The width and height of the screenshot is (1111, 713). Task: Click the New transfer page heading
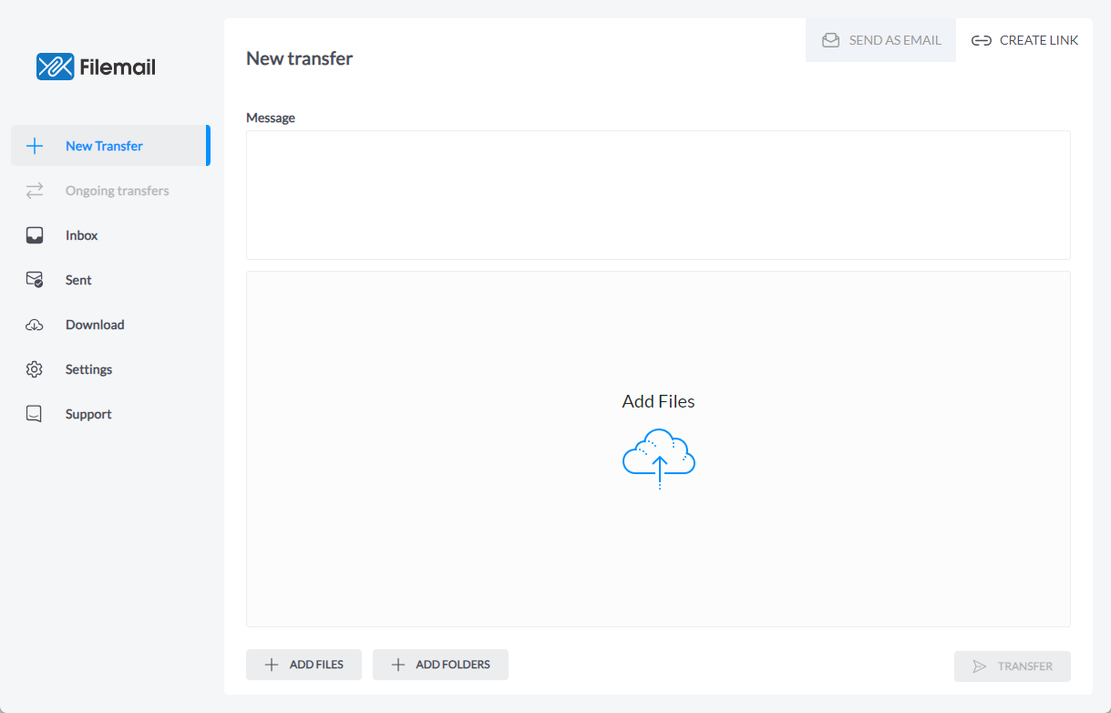tap(299, 58)
